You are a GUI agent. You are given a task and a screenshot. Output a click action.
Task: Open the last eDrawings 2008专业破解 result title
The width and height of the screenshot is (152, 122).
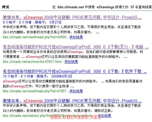click(x=72, y=101)
